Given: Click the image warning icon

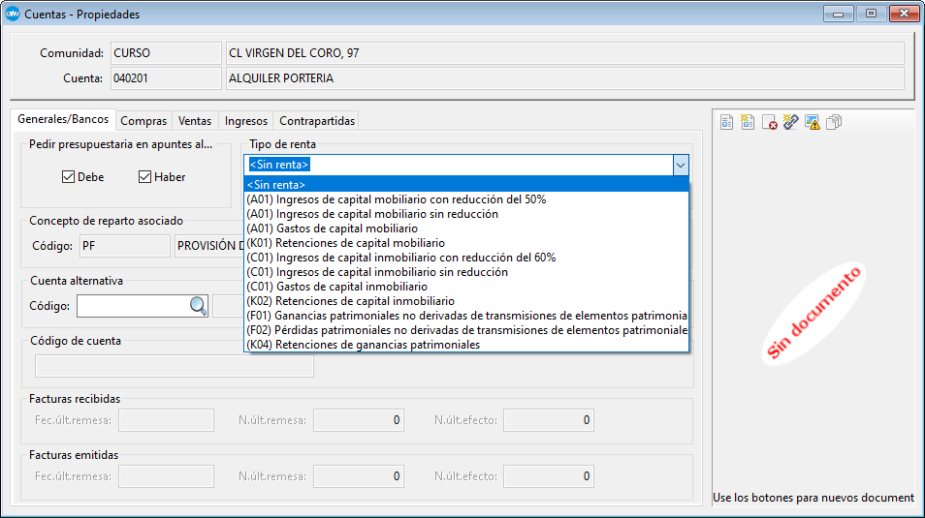Looking at the screenshot, I should tap(812, 122).
